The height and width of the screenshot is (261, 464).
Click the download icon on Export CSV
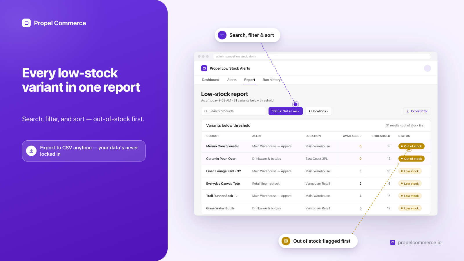pos(408,111)
